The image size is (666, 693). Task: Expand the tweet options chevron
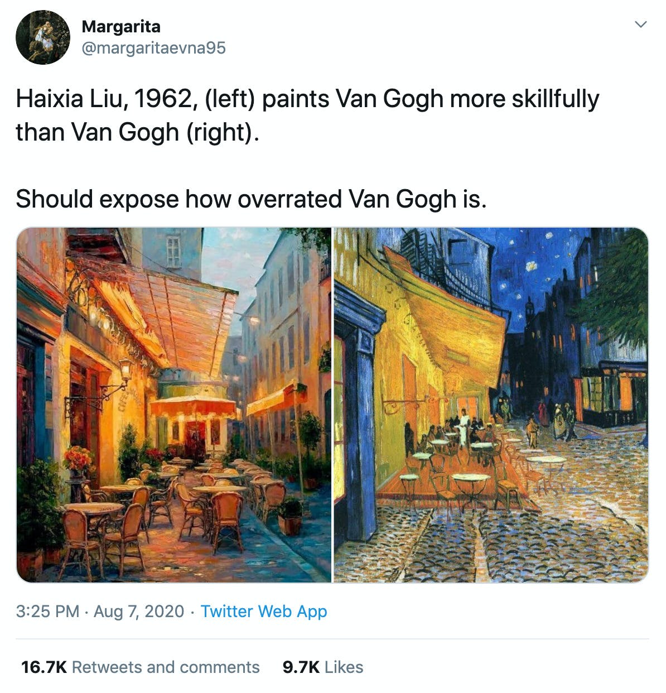(641, 25)
